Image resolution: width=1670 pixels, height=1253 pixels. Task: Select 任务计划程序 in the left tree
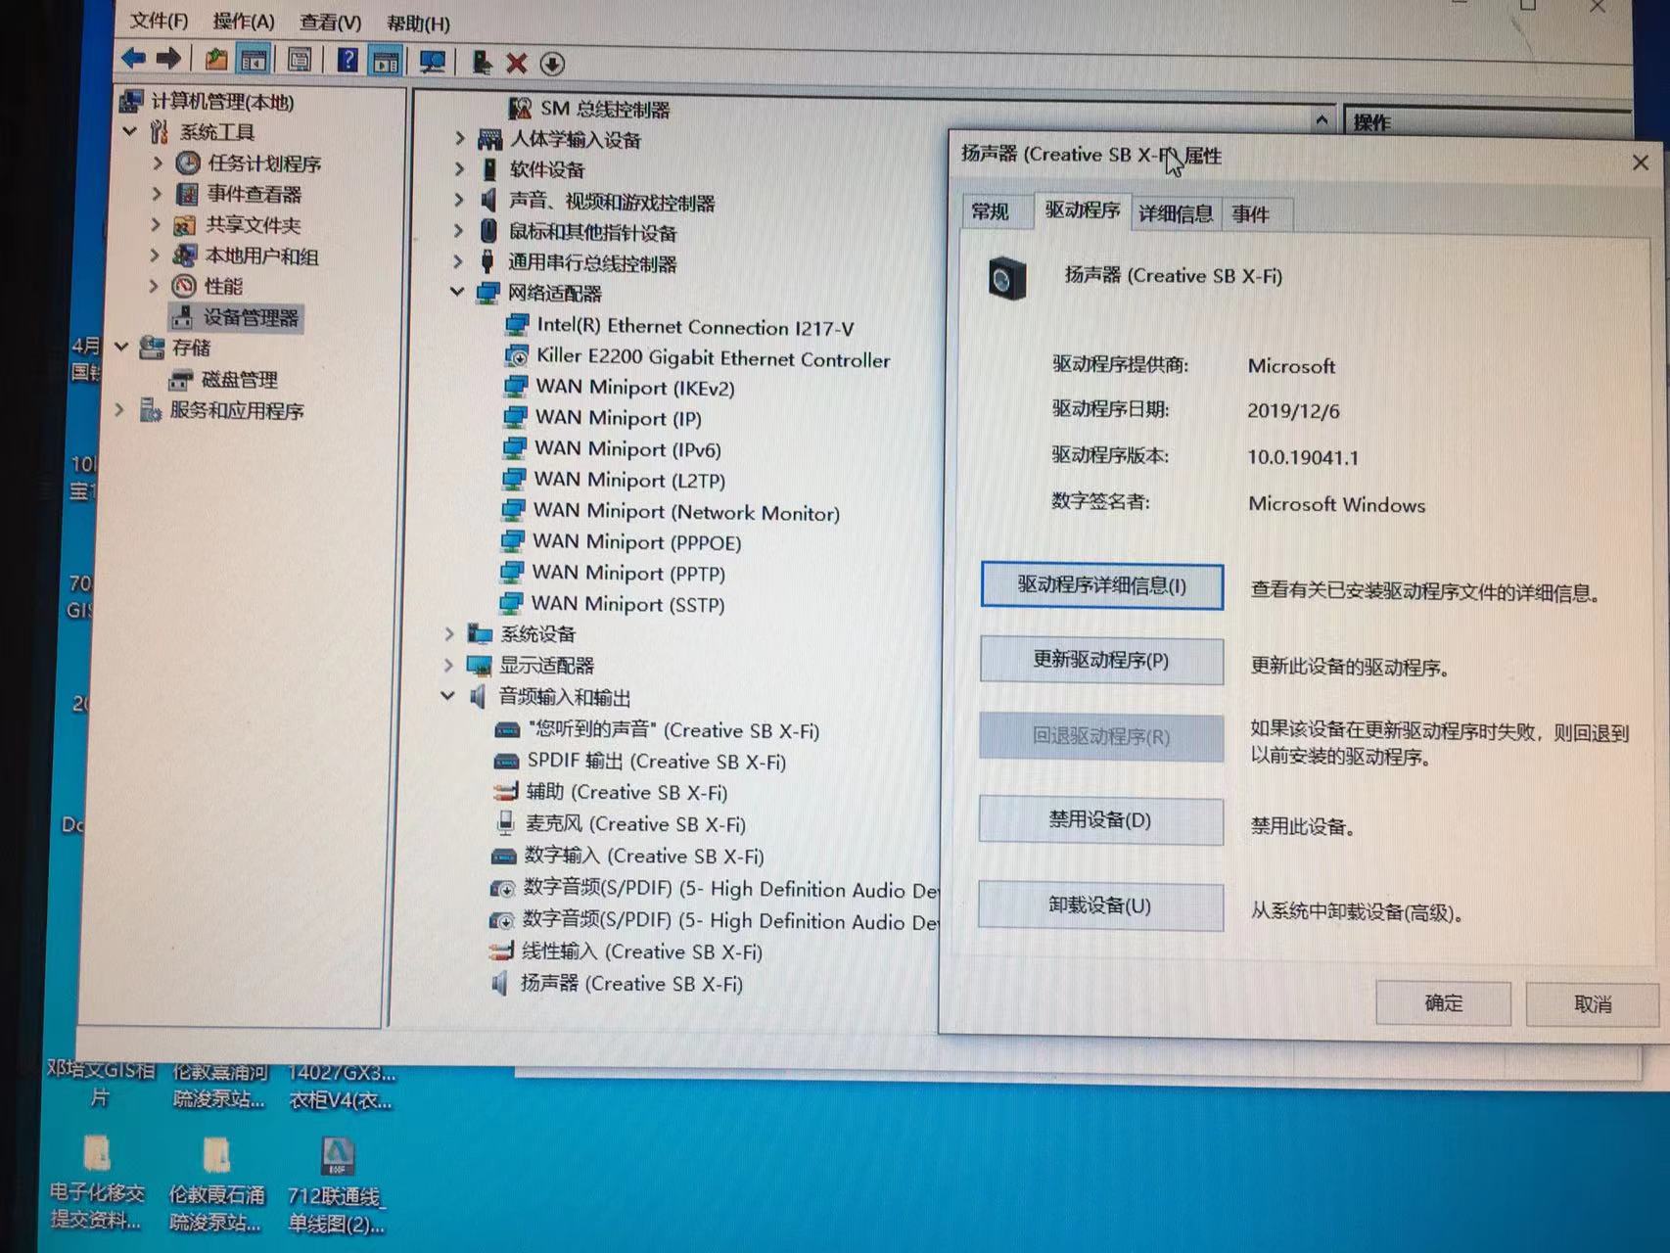[x=263, y=163]
